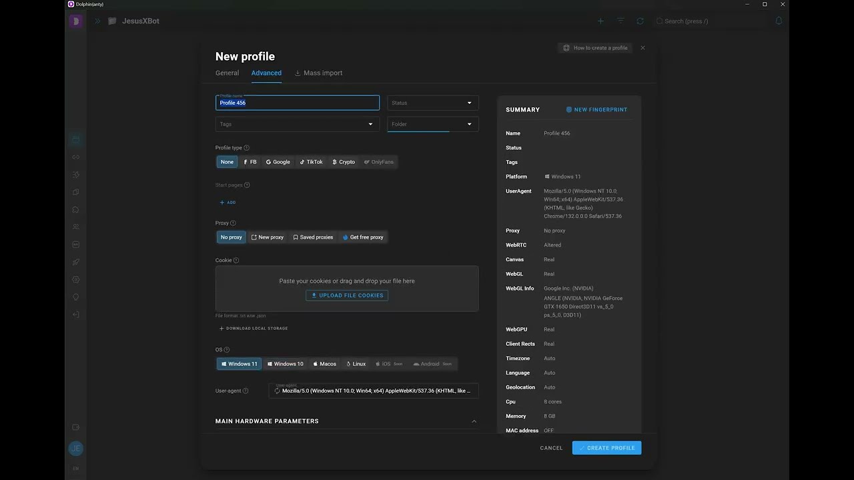Click Download Local Storage
Image resolution: width=854 pixels, height=480 pixels.
254,329
